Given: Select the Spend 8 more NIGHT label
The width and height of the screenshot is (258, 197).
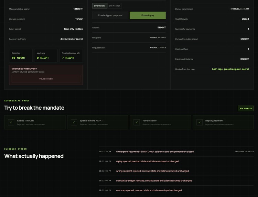Looking at the screenshot, I should (91, 121).
